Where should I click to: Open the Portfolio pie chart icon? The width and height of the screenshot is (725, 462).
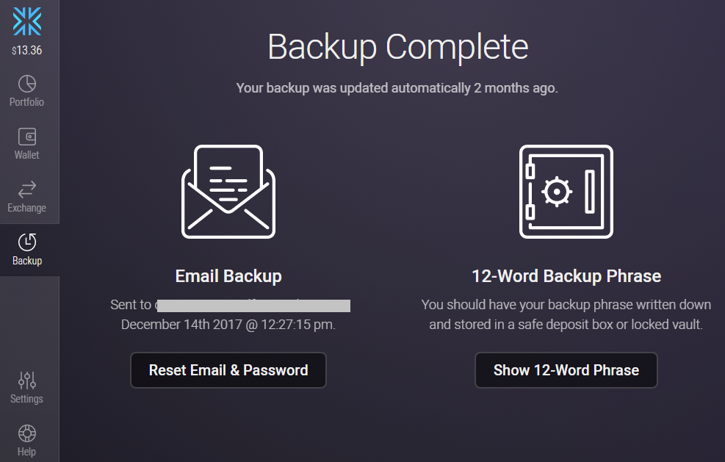click(27, 84)
